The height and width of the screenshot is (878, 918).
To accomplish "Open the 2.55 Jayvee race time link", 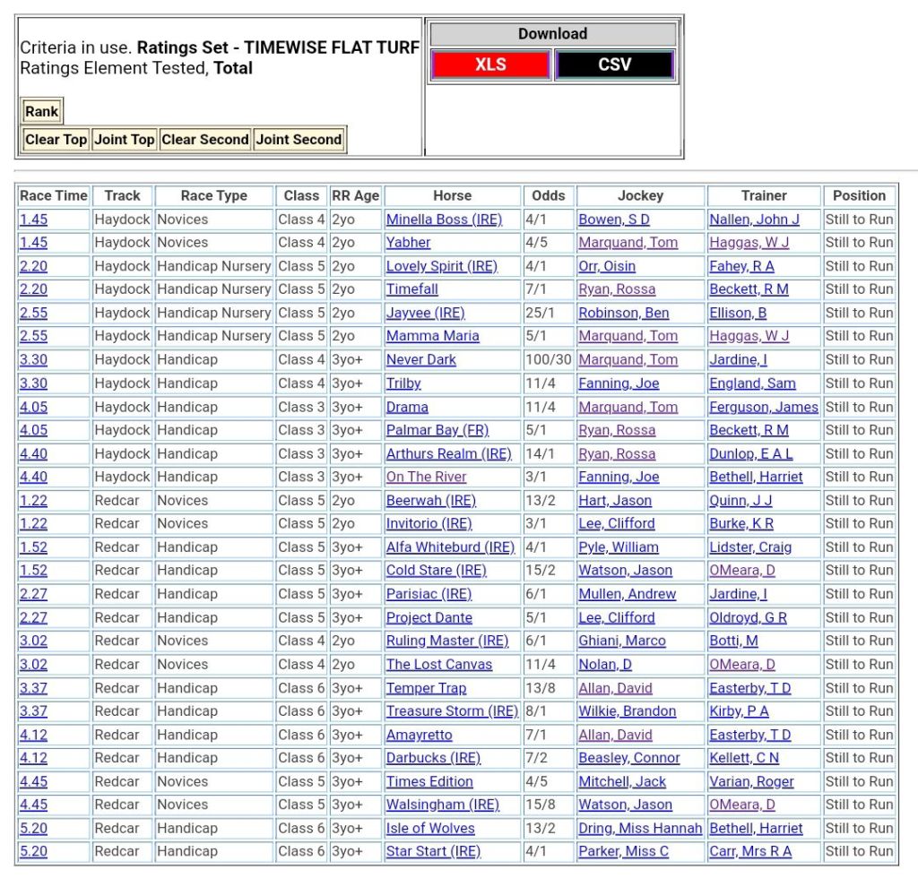I will (x=33, y=313).
